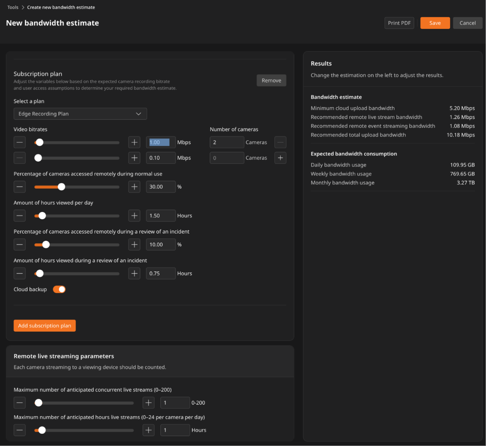Decrease the 0.10 Mbps video bitrate
The height and width of the screenshot is (446, 486).
(19, 158)
